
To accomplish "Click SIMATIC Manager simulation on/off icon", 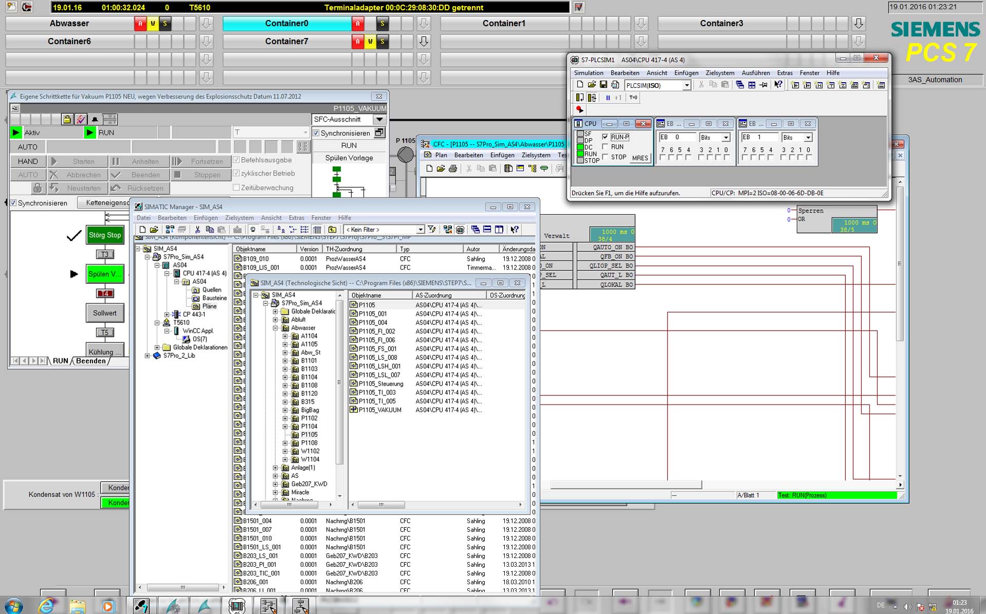I will [460, 229].
